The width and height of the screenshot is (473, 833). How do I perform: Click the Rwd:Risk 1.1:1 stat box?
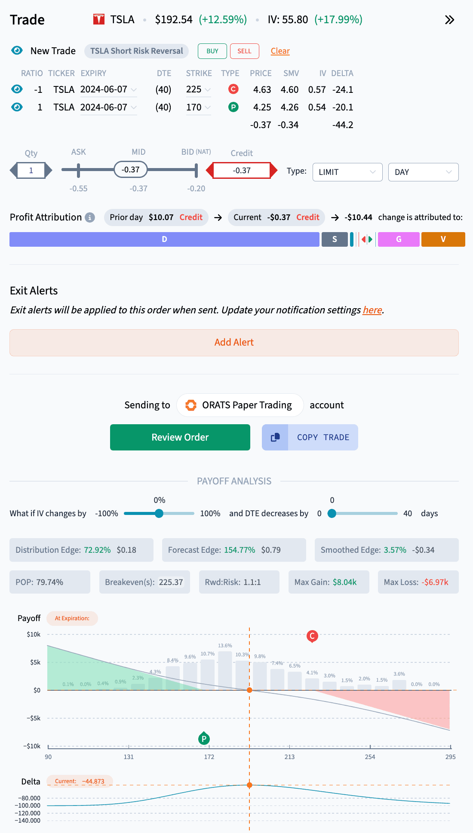239,582
